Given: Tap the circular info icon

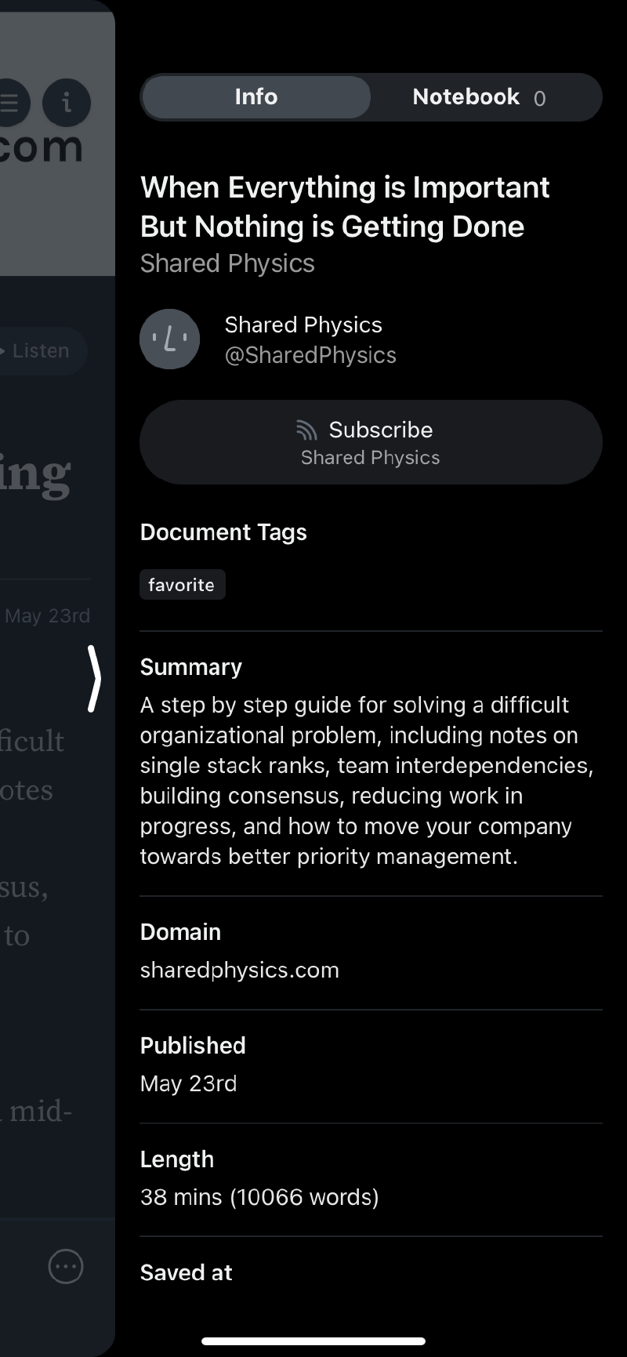Looking at the screenshot, I should click(67, 103).
